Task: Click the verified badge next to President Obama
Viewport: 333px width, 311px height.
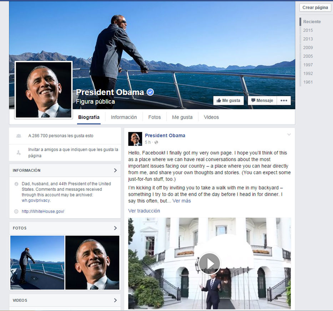Action: click(x=150, y=92)
